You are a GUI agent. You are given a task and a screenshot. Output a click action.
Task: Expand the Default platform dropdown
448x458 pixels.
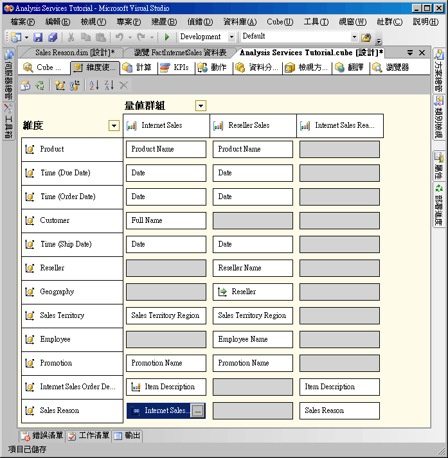click(x=354, y=37)
